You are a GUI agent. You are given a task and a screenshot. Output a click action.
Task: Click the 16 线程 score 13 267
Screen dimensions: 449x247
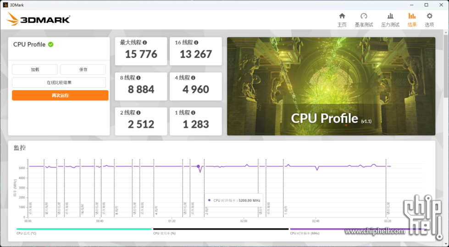tap(196, 54)
